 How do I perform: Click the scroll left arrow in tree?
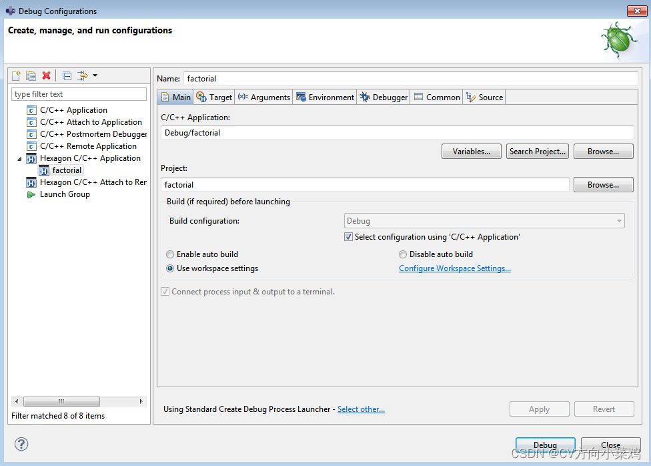click(x=17, y=401)
